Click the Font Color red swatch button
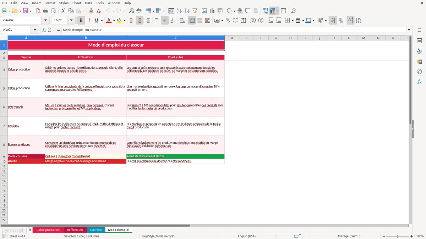 (109, 21)
